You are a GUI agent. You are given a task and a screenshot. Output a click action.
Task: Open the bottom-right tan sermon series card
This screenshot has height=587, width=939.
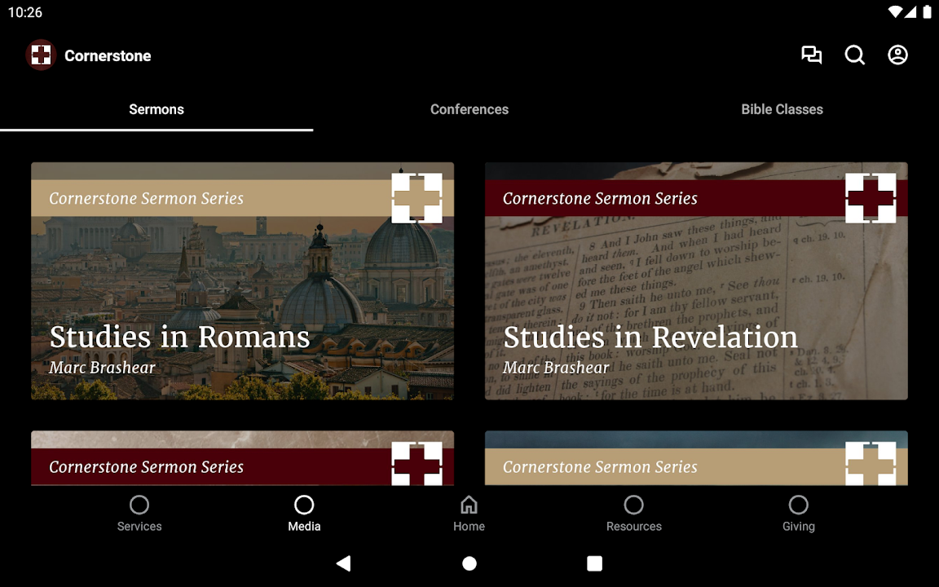[x=696, y=459]
